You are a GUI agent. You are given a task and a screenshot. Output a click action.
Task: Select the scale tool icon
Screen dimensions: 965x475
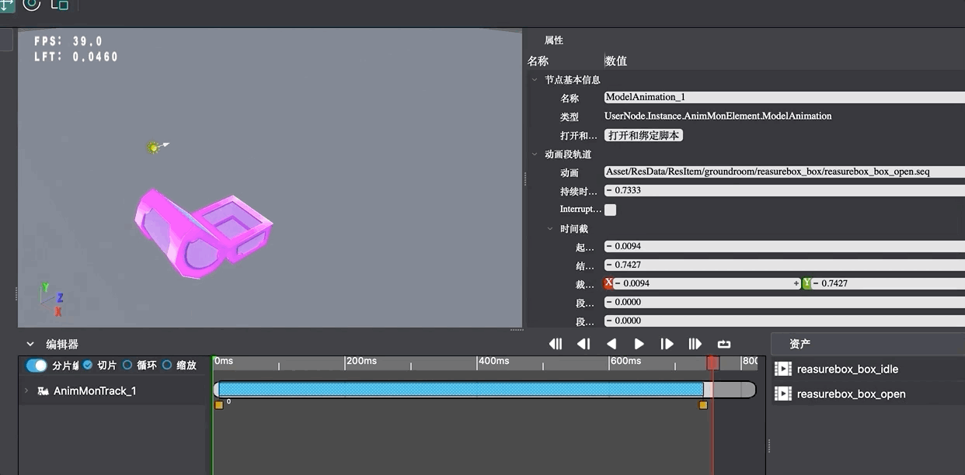[59, 5]
